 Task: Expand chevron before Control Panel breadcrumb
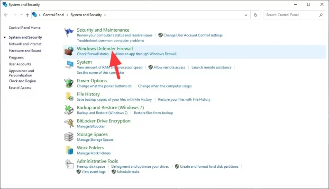click(39, 15)
